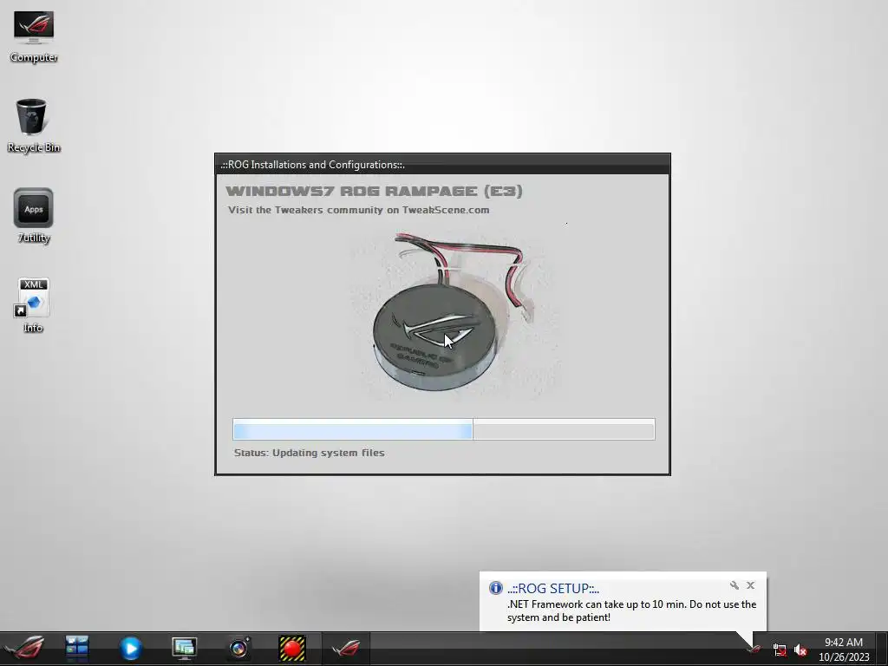
Task: Open the network status tray icon
Action: pos(780,650)
